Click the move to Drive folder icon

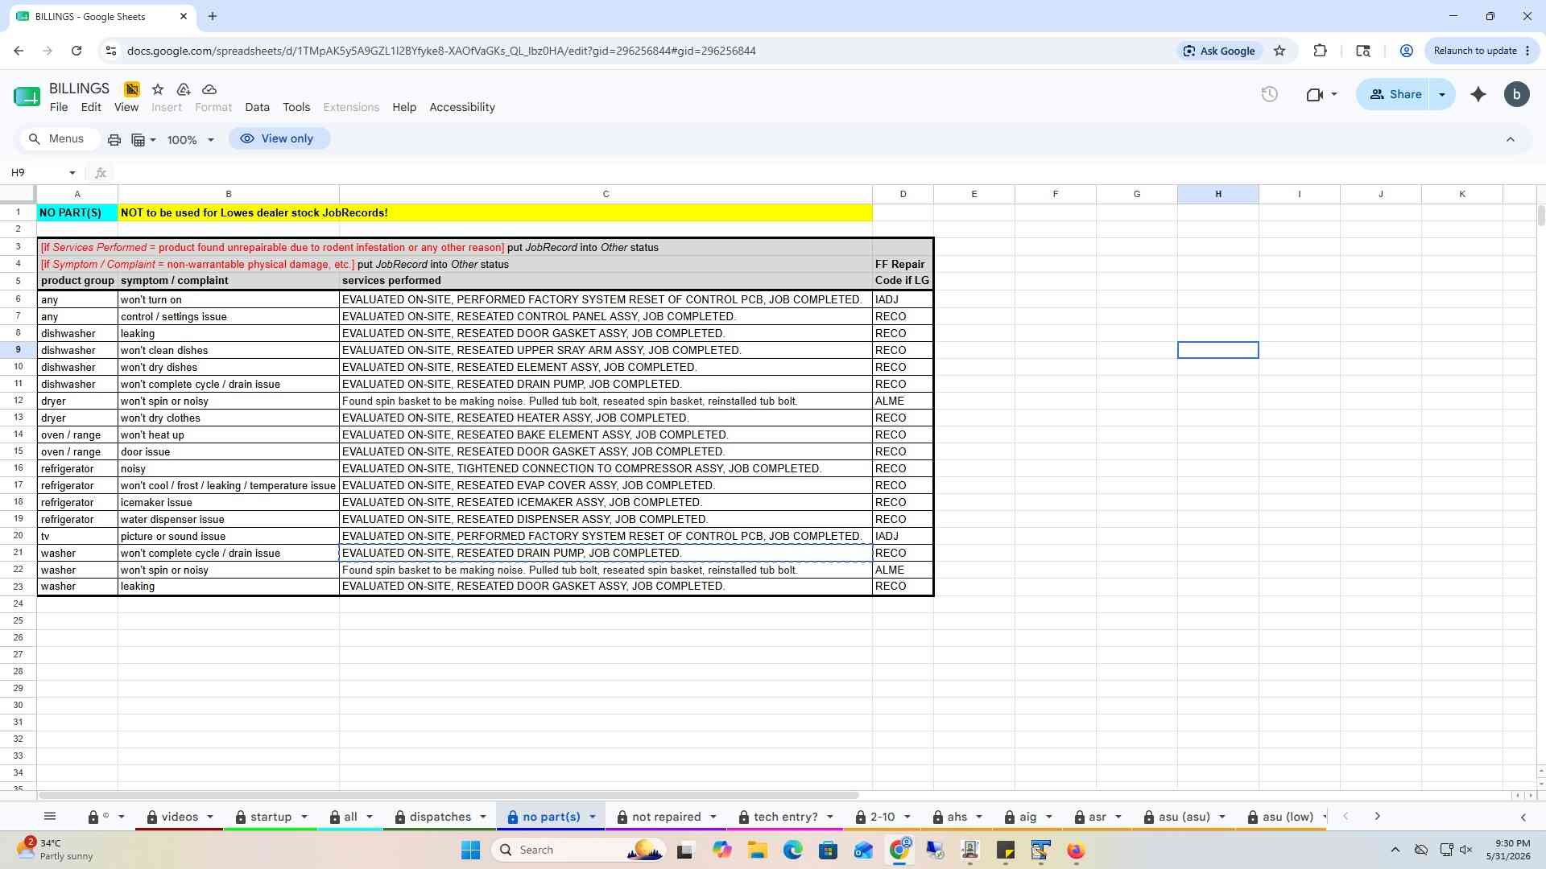coord(184,89)
